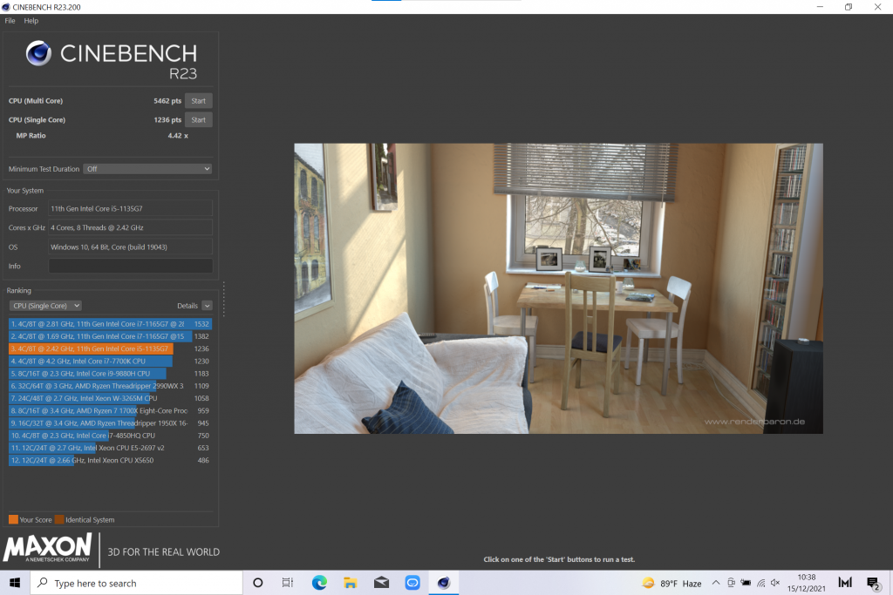The image size is (893, 595).
Task: Open the weather widget showing 89°F Haze
Action: click(671, 583)
